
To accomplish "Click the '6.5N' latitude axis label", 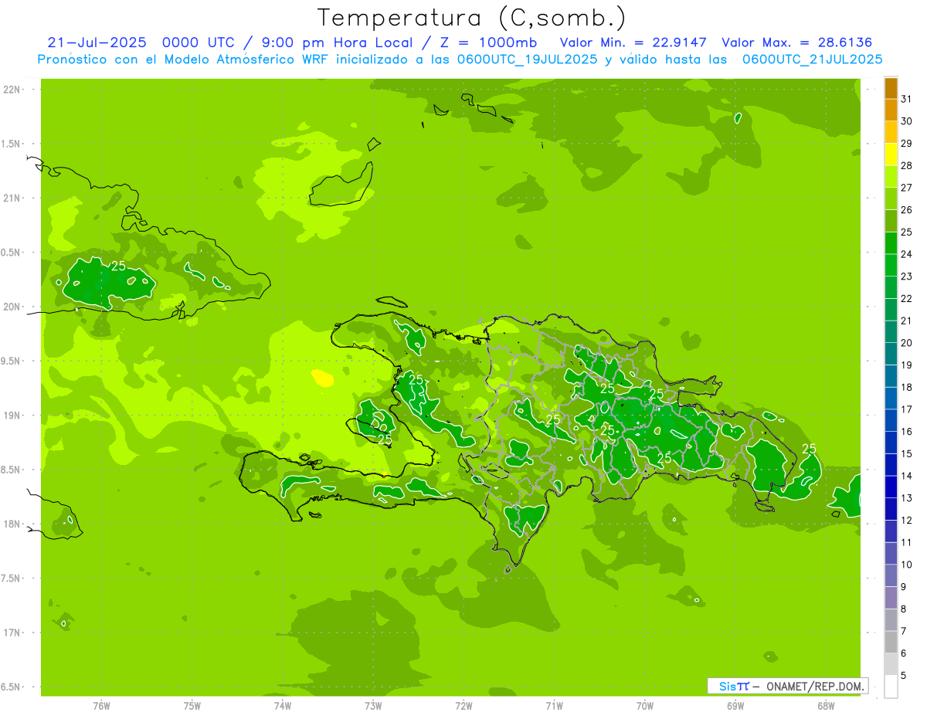I will 12,687.
